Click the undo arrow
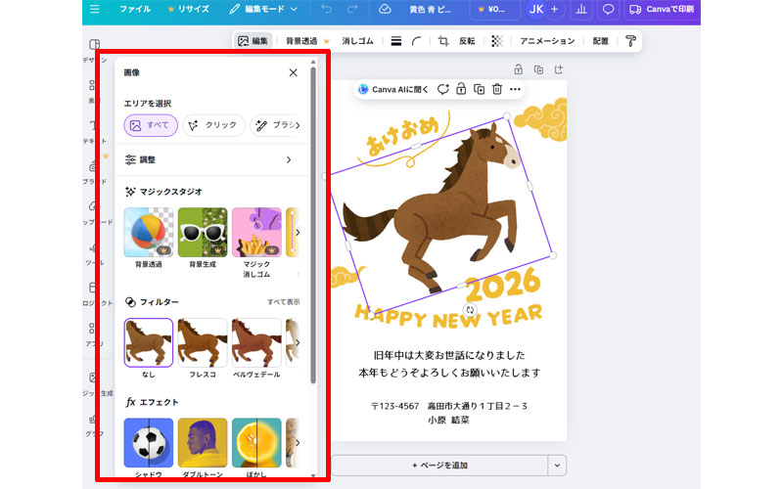Image resolution: width=783 pixels, height=489 pixels. [x=326, y=9]
